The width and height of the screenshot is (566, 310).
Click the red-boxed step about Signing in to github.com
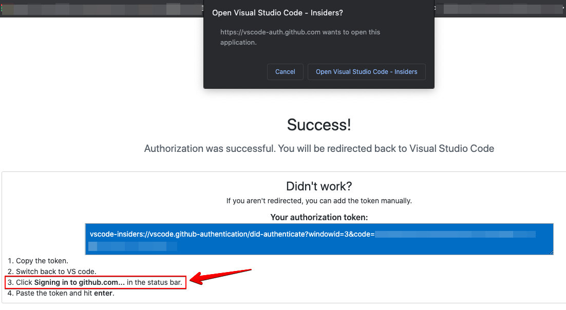pos(95,282)
